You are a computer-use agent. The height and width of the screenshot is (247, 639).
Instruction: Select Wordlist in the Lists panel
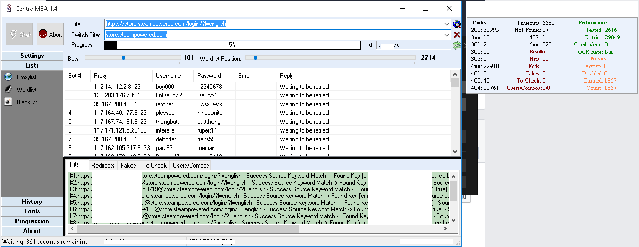point(26,90)
